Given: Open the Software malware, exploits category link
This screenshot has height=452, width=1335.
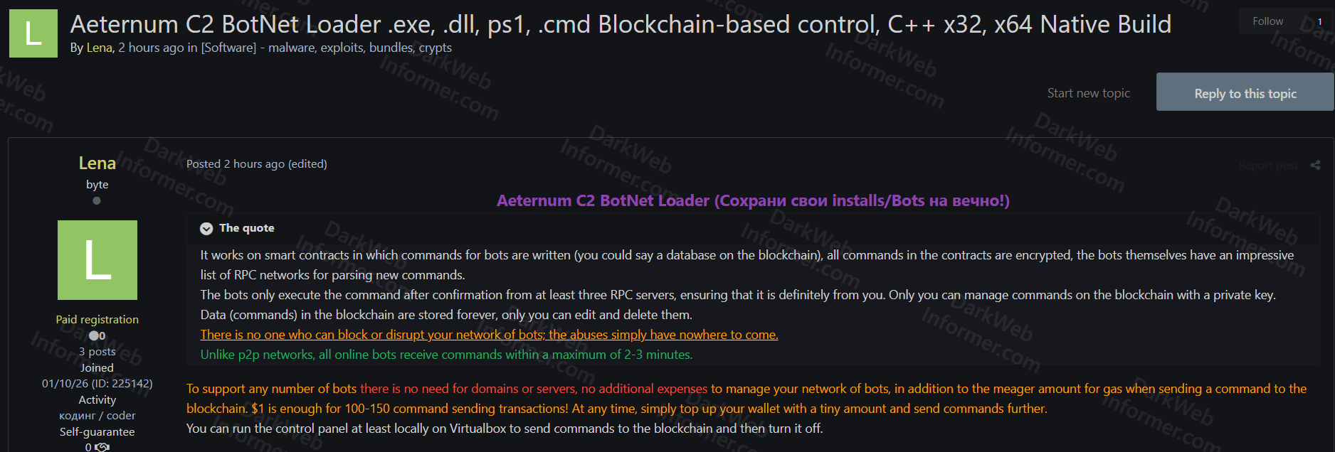Looking at the screenshot, I should [x=327, y=48].
